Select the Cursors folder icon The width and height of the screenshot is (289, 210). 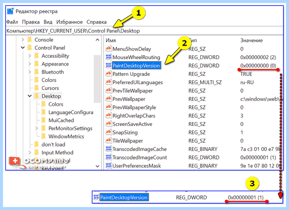(37, 88)
